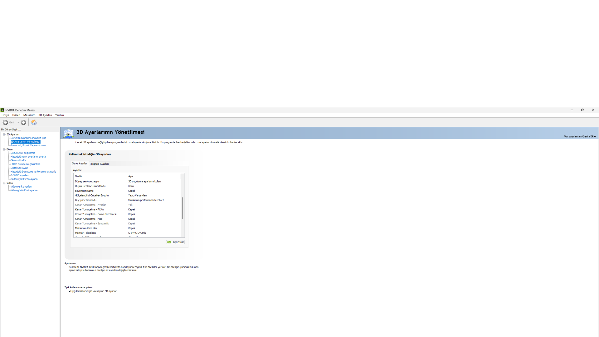Click Varsayılanları Geri Yükle link
The image size is (599, 337).
(580, 136)
